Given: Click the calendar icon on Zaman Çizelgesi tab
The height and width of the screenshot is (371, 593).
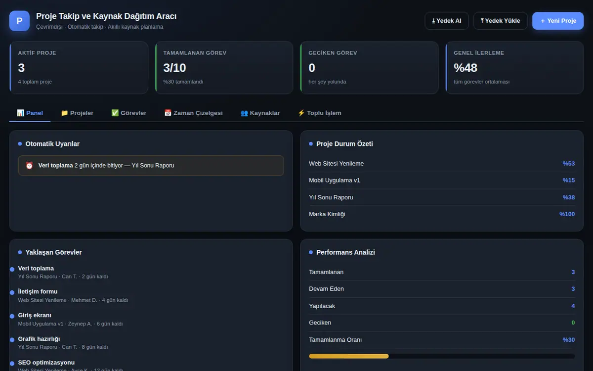Looking at the screenshot, I should pos(168,113).
